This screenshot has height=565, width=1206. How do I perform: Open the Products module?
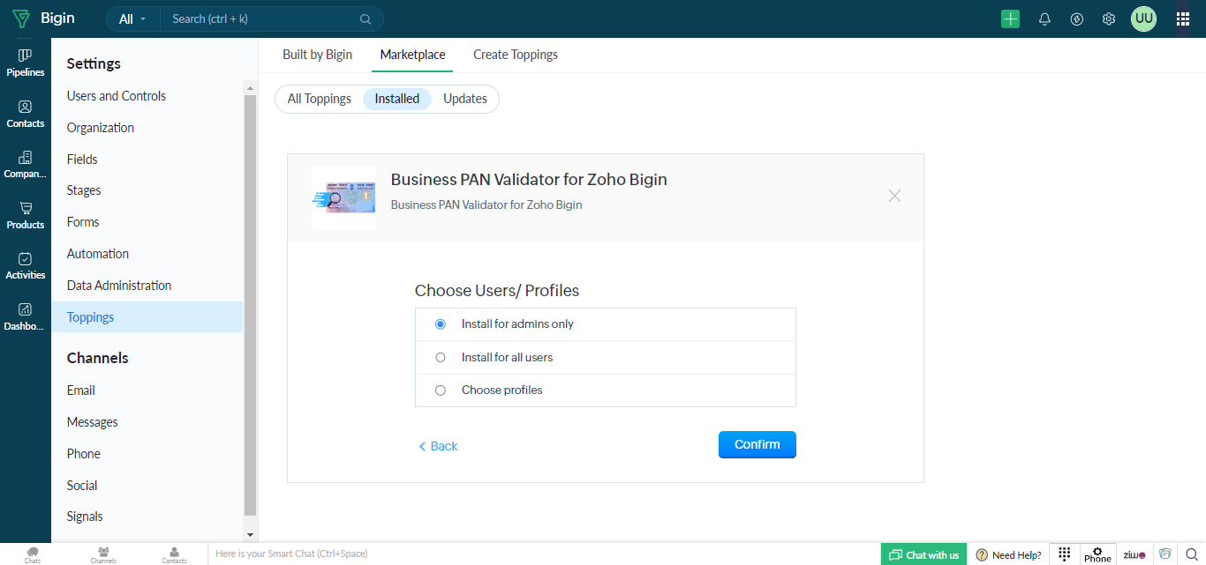pos(26,215)
